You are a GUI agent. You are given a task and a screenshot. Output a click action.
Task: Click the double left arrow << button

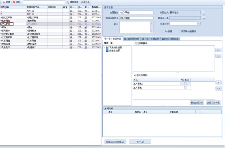219,89
